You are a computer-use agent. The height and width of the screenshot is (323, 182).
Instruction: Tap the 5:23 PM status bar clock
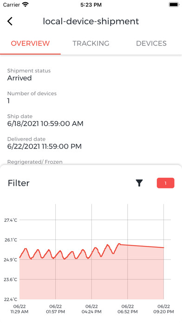click(91, 5)
